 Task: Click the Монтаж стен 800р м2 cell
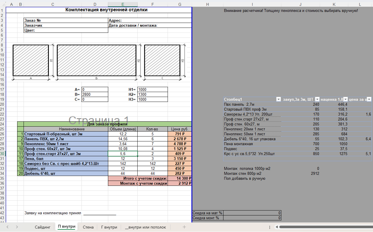252,173
